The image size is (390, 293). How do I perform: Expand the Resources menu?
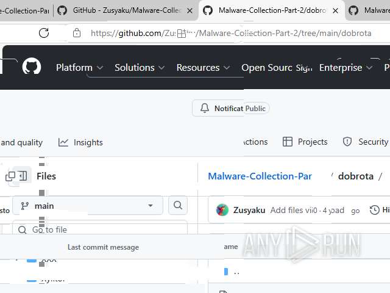tap(203, 68)
